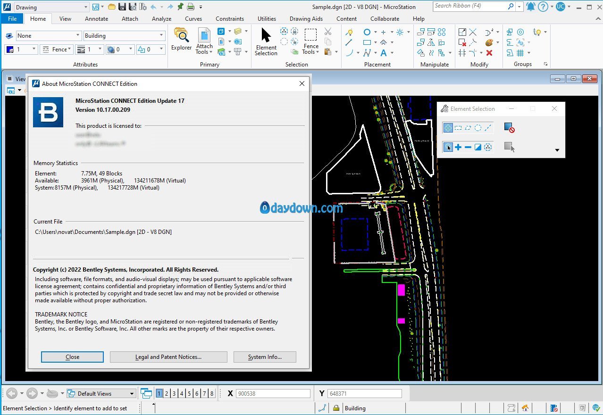Image resolution: width=603 pixels, height=415 pixels.
Task: Click the Cut scissors icon
Action: coord(328,32)
